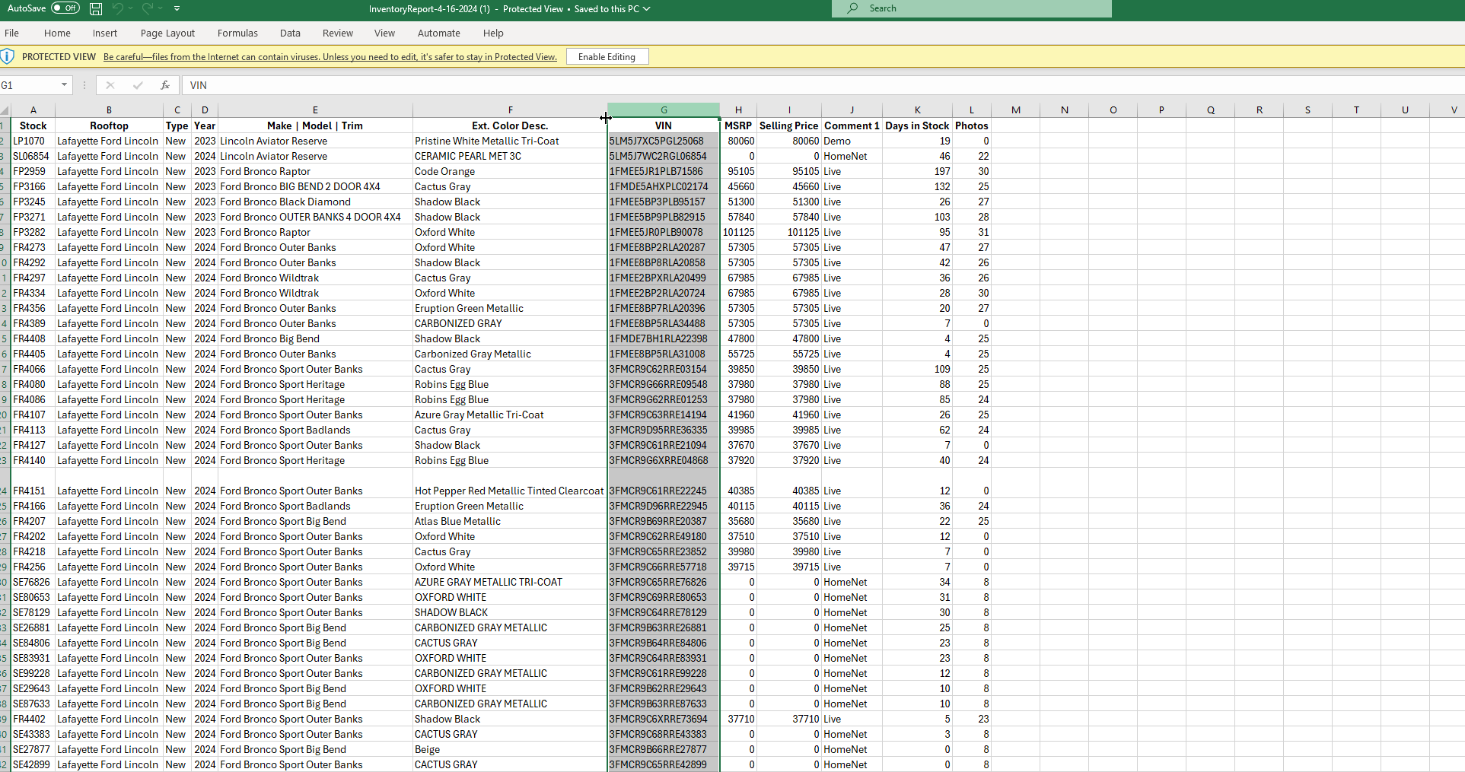1465x772 pixels.
Task: Select the Review tab
Action: (x=338, y=33)
